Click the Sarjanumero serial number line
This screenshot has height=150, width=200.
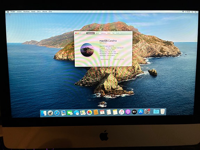tap(107, 56)
